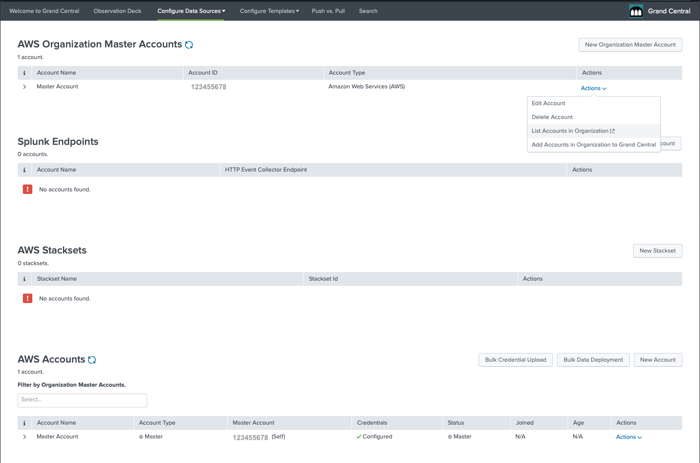Click the red alert icon under AWS Stacksets
The height and width of the screenshot is (463, 700).
[28, 298]
